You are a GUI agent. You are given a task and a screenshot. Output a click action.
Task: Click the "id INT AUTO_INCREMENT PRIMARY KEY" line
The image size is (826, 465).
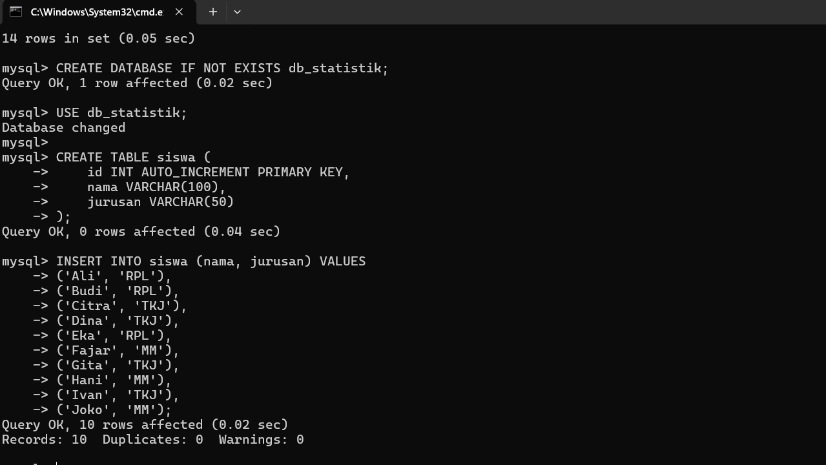[218, 172]
